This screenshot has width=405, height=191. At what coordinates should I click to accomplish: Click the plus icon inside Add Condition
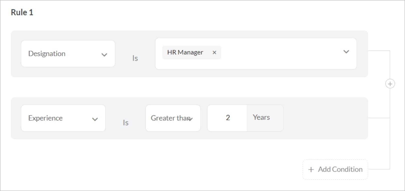click(311, 170)
